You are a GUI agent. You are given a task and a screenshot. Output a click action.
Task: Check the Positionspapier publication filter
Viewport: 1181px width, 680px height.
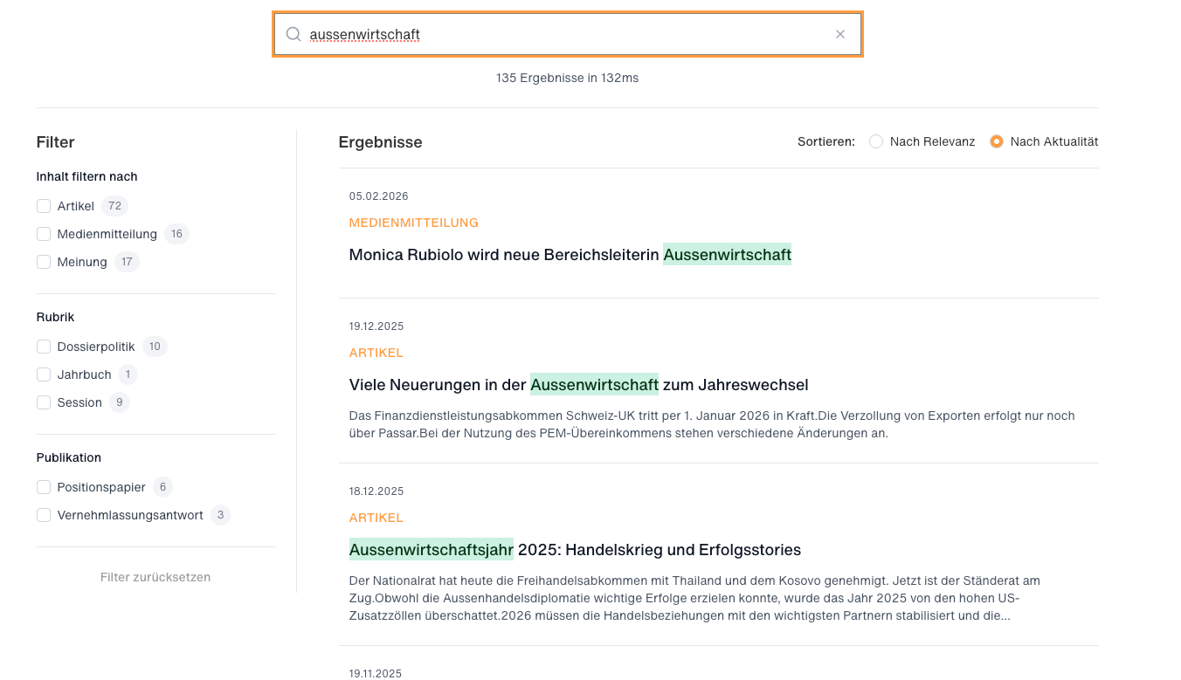coord(44,487)
